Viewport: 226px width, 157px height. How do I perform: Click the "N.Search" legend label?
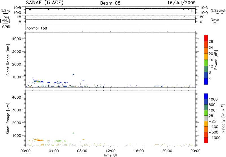[218, 10]
